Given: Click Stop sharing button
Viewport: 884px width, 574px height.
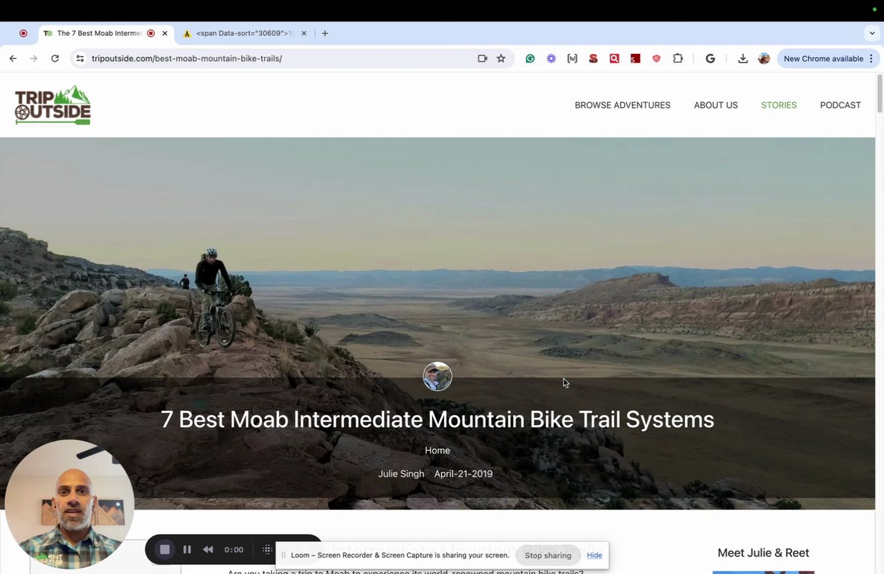Looking at the screenshot, I should 548,555.
